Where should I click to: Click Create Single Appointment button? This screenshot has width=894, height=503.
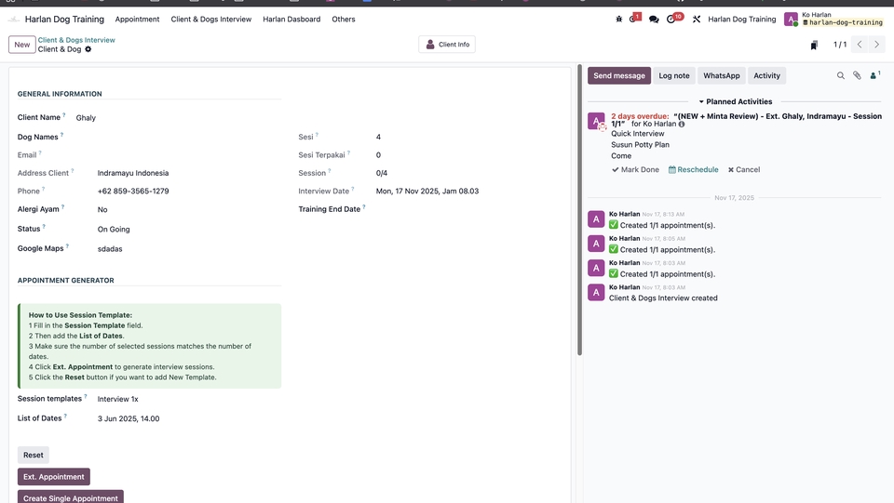[71, 497]
